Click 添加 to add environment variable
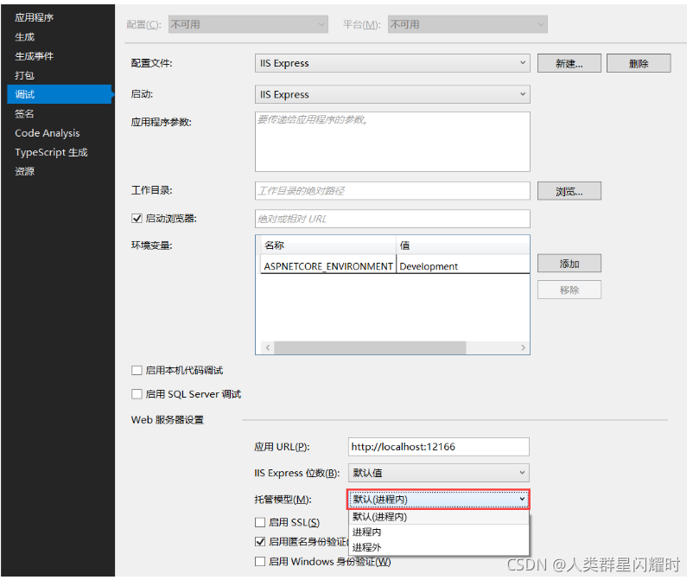The width and height of the screenshot is (693, 580). [569, 264]
